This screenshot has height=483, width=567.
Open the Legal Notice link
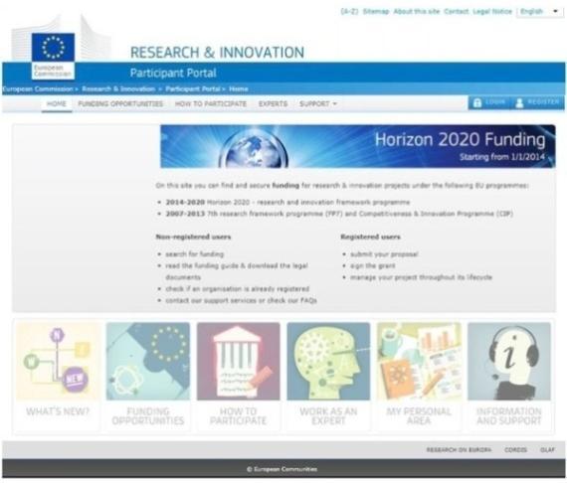pos(492,11)
